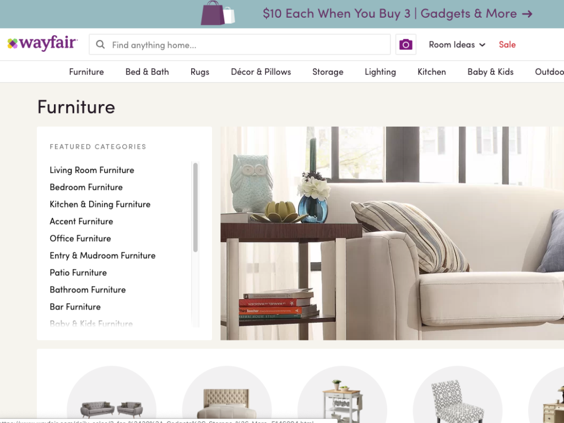Click the shopping bags icon in banner
The width and height of the screenshot is (564, 423).
pos(218,13)
